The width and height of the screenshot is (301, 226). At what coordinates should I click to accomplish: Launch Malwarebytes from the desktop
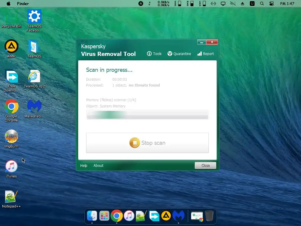[34, 109]
